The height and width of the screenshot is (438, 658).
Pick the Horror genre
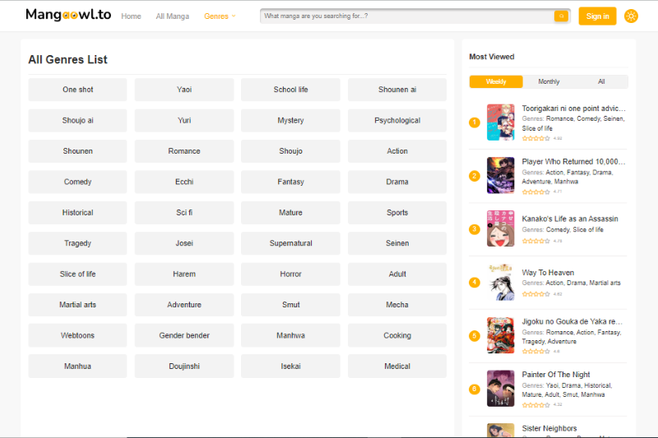[290, 274]
